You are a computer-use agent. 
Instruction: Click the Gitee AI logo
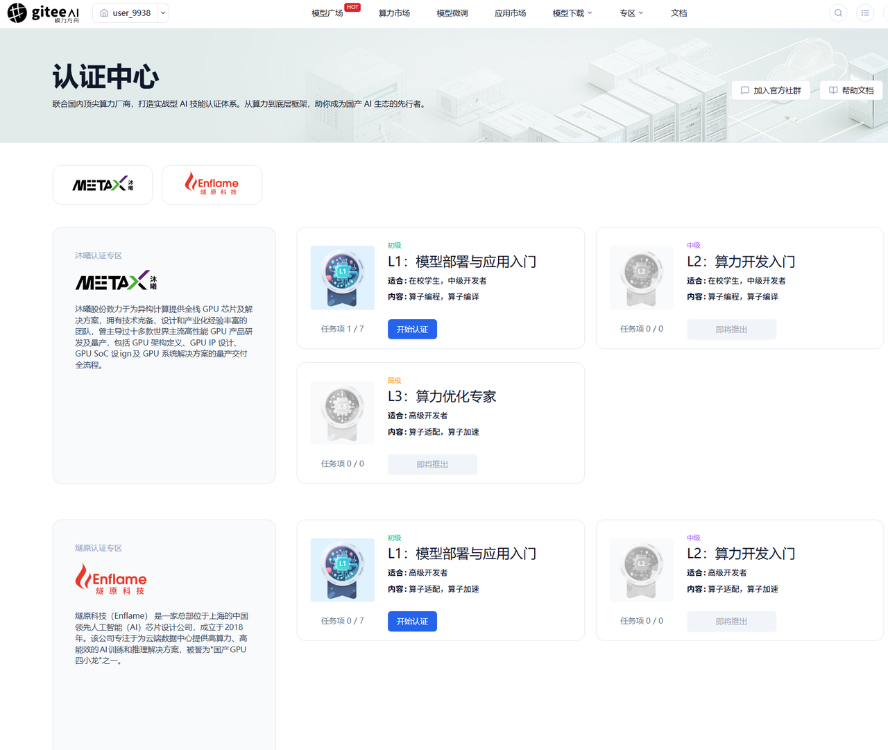coord(43,13)
